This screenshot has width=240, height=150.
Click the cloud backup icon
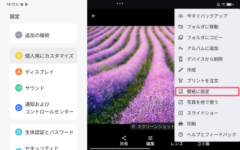click(181, 16)
